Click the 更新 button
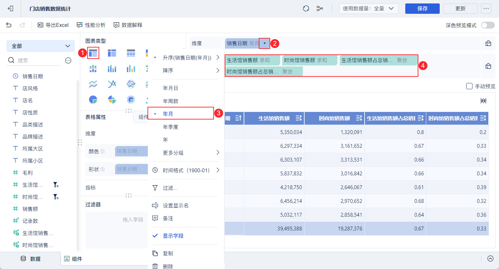This screenshot has width=499, height=269. [x=460, y=9]
